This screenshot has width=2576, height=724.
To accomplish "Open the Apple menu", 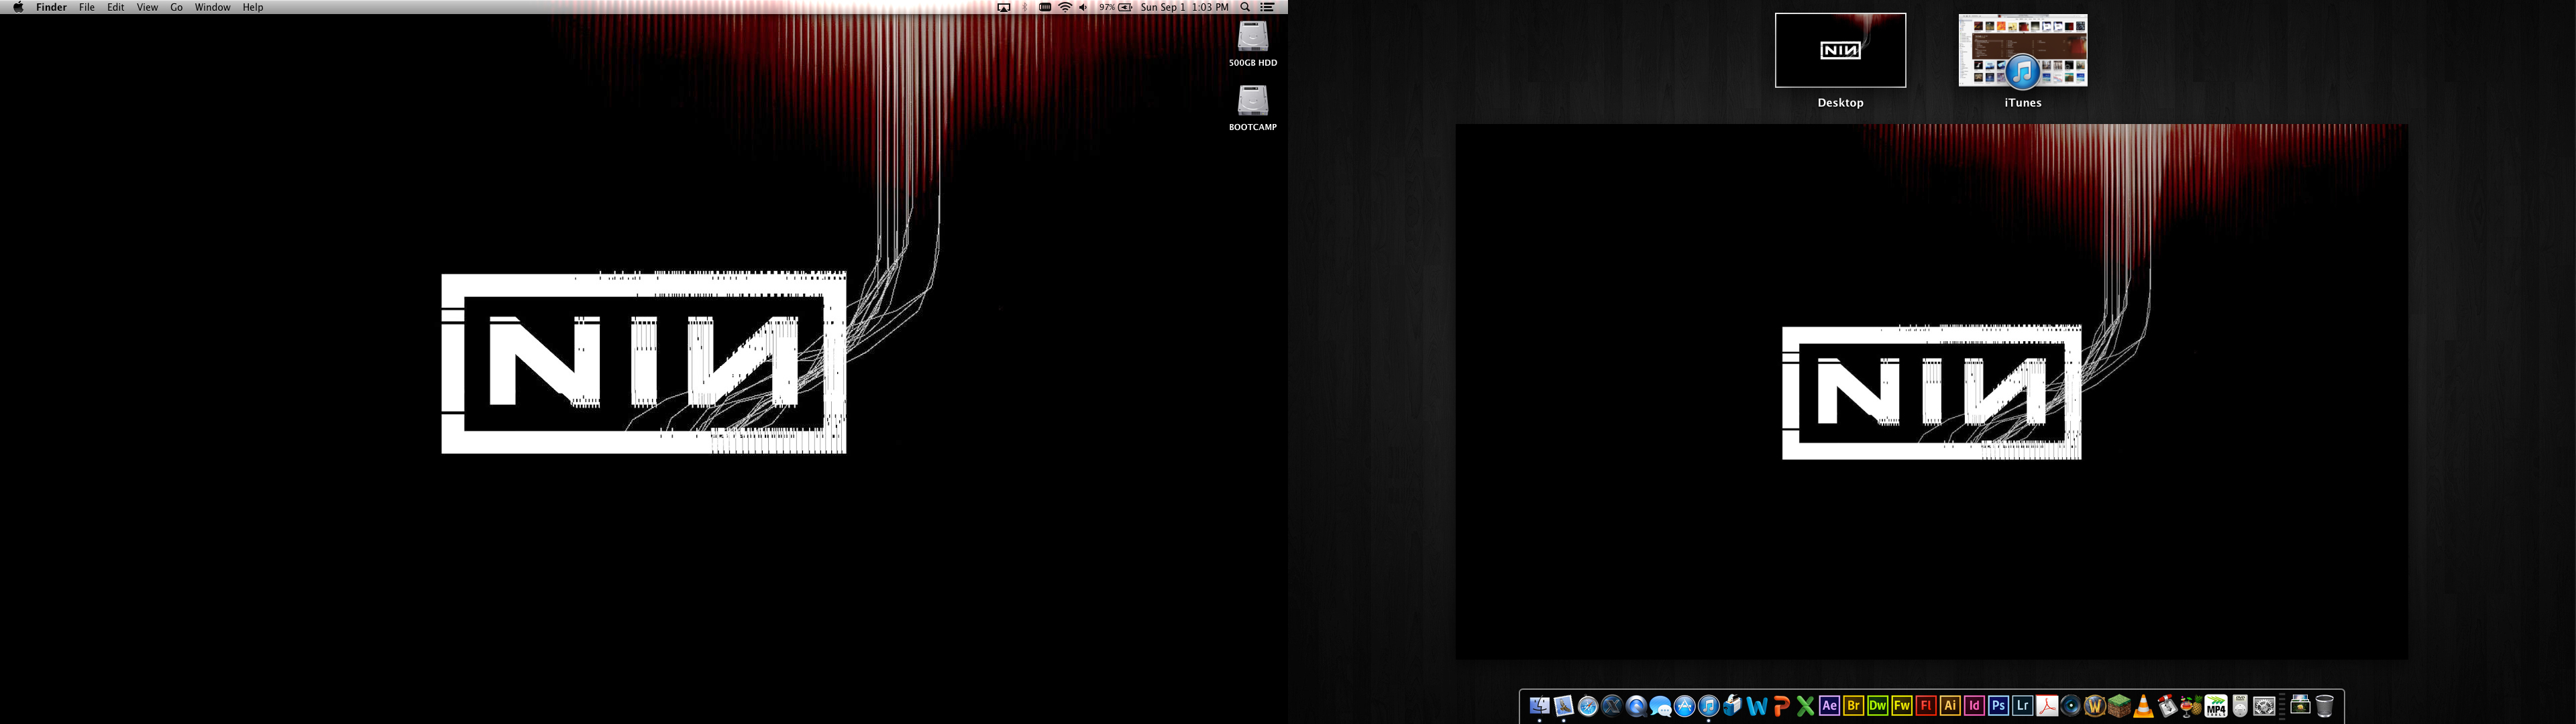I will [x=18, y=7].
